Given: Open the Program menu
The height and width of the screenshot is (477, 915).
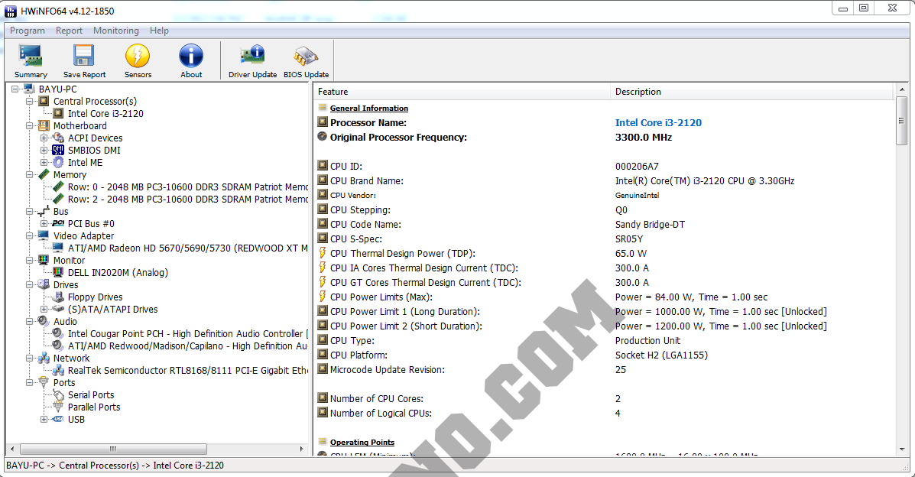Looking at the screenshot, I should coord(27,31).
